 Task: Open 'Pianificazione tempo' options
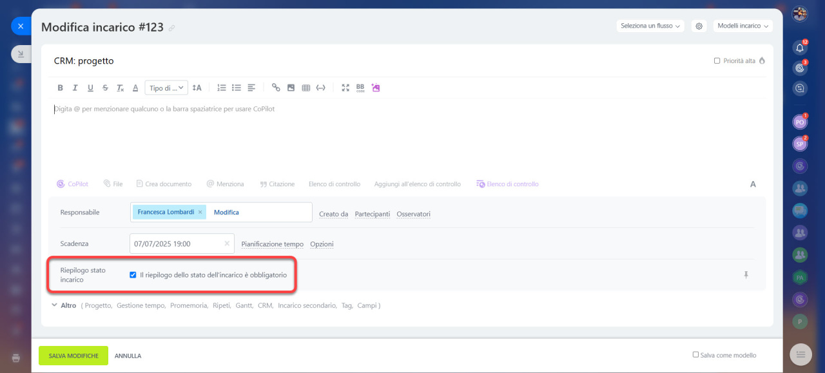[x=273, y=244]
